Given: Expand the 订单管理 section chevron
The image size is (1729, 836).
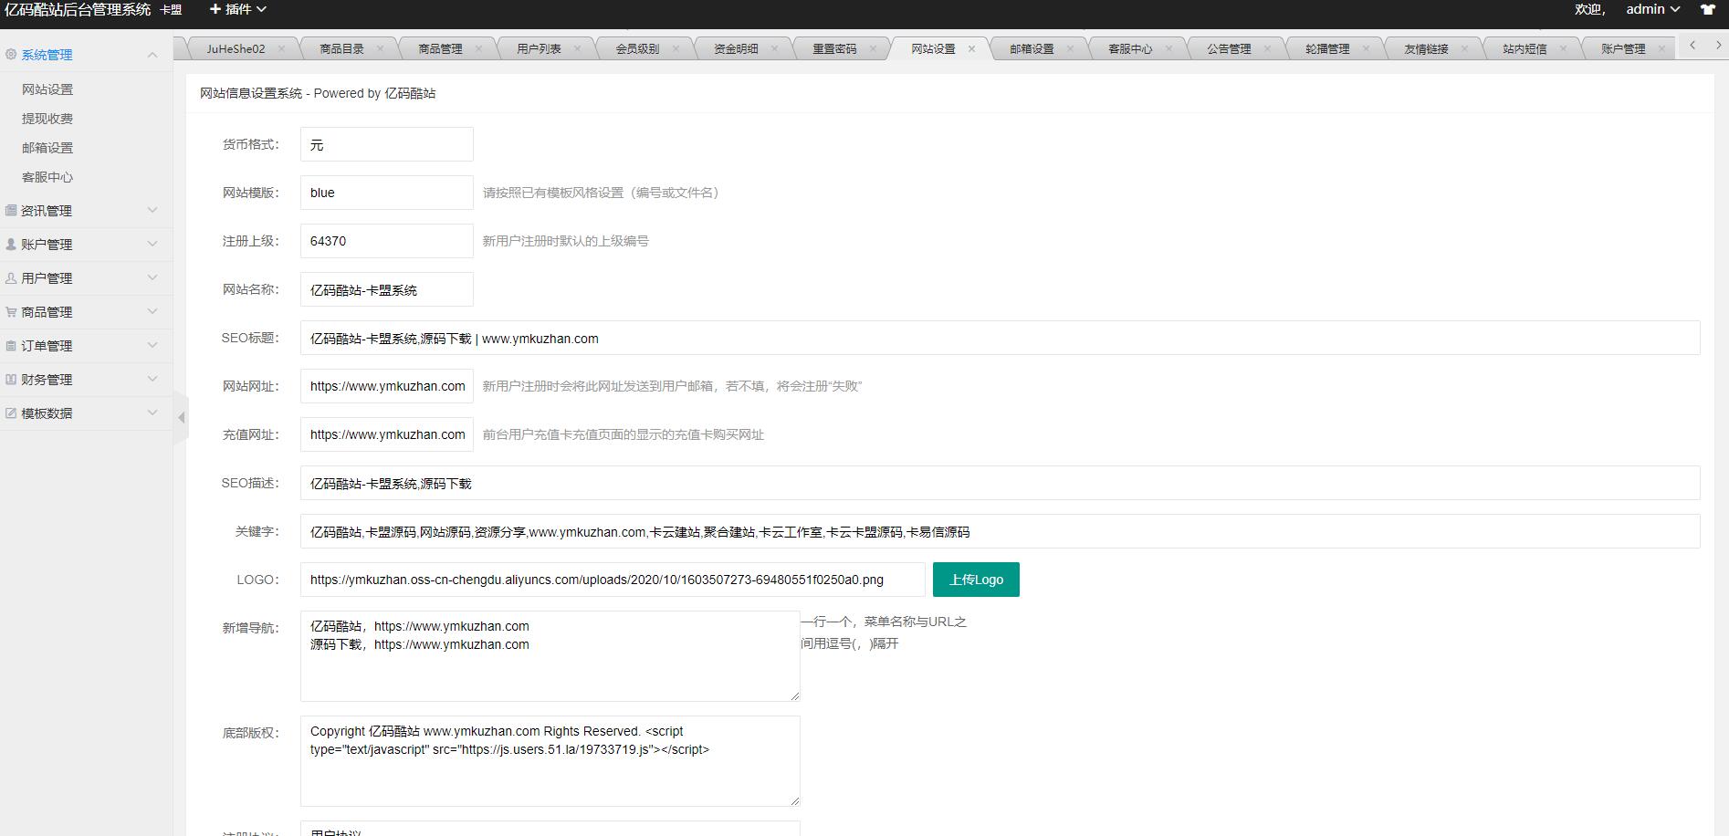Looking at the screenshot, I should coord(152,346).
